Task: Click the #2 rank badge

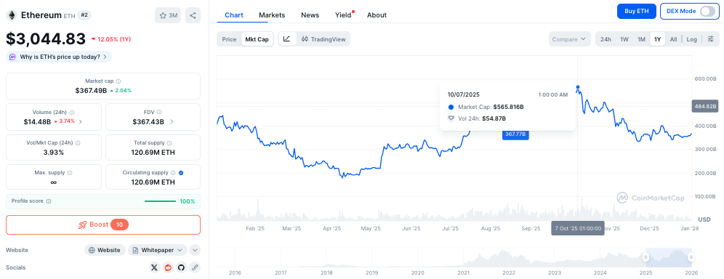Action: point(84,15)
